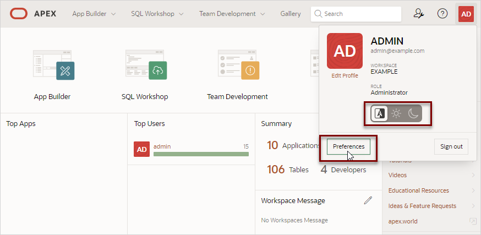Image resolution: width=481 pixels, height=235 pixels.
Task: Click the apex.world external link icon
Action: coord(472,221)
